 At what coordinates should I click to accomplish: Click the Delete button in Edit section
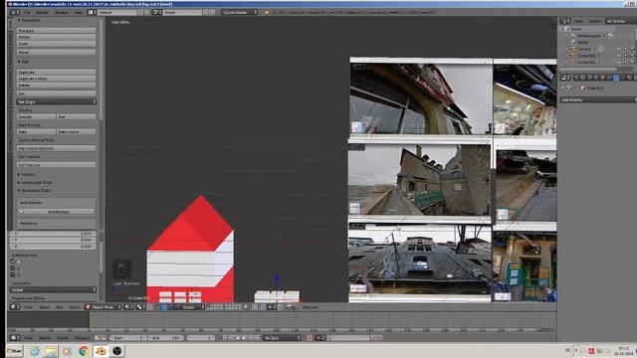56,85
